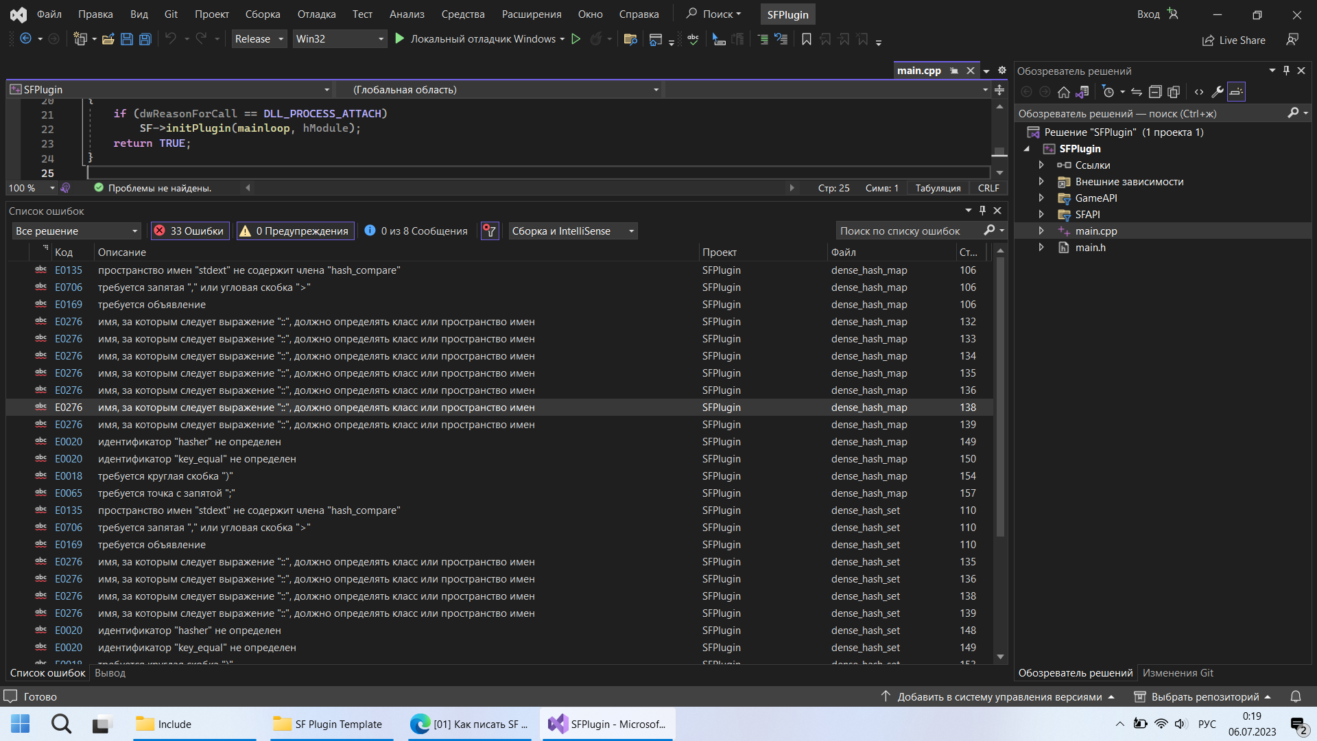Toggle the bookmark icon in toolbar
Screen dimensions: 1317x741
[x=807, y=39]
